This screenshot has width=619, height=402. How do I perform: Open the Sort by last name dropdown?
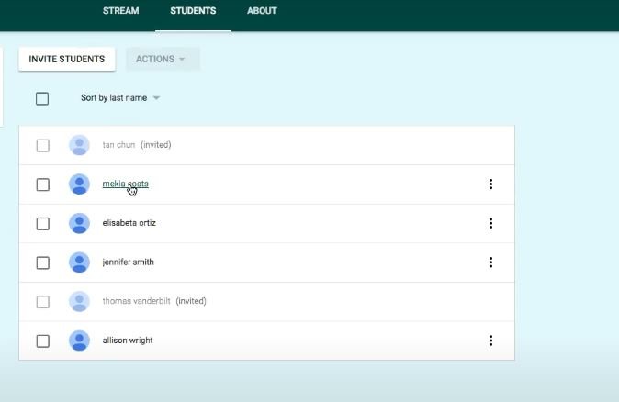(x=120, y=98)
